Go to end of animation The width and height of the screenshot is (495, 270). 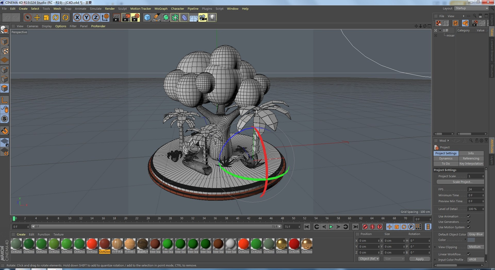click(x=355, y=227)
